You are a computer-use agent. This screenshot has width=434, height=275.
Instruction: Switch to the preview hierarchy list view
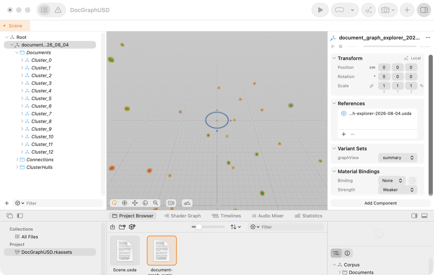pyautogui.click(x=336, y=253)
